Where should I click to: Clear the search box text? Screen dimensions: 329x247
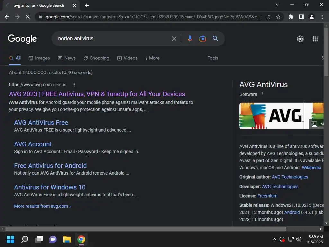coord(174,39)
